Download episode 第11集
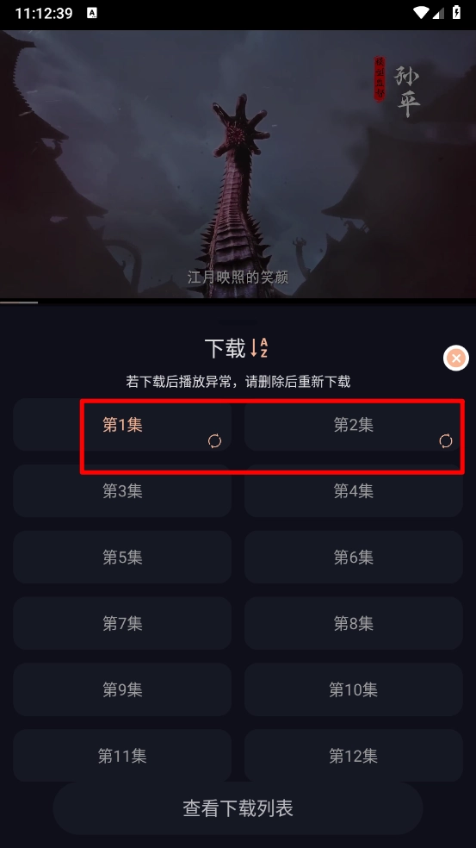The image size is (476, 848). 122,756
